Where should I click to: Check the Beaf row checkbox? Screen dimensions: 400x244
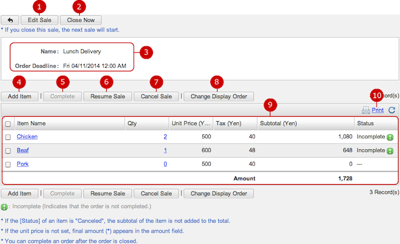(8, 151)
